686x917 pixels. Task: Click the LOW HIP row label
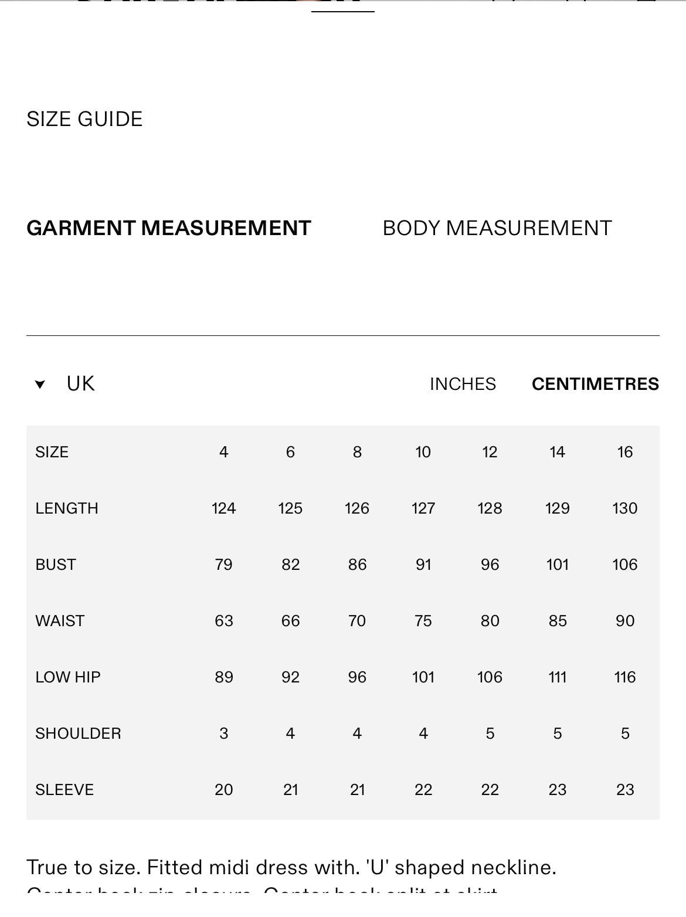[x=68, y=677]
